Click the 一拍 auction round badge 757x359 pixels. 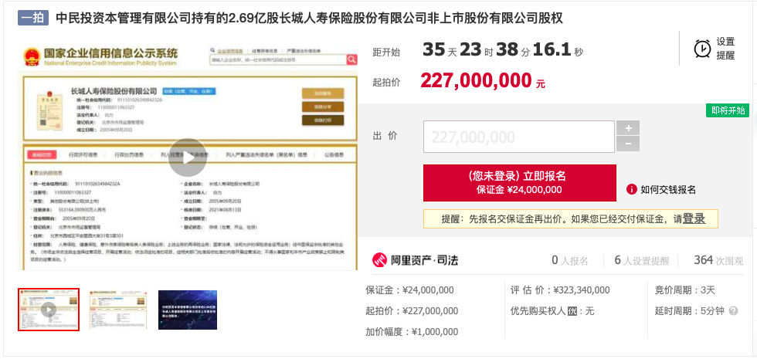(x=33, y=18)
